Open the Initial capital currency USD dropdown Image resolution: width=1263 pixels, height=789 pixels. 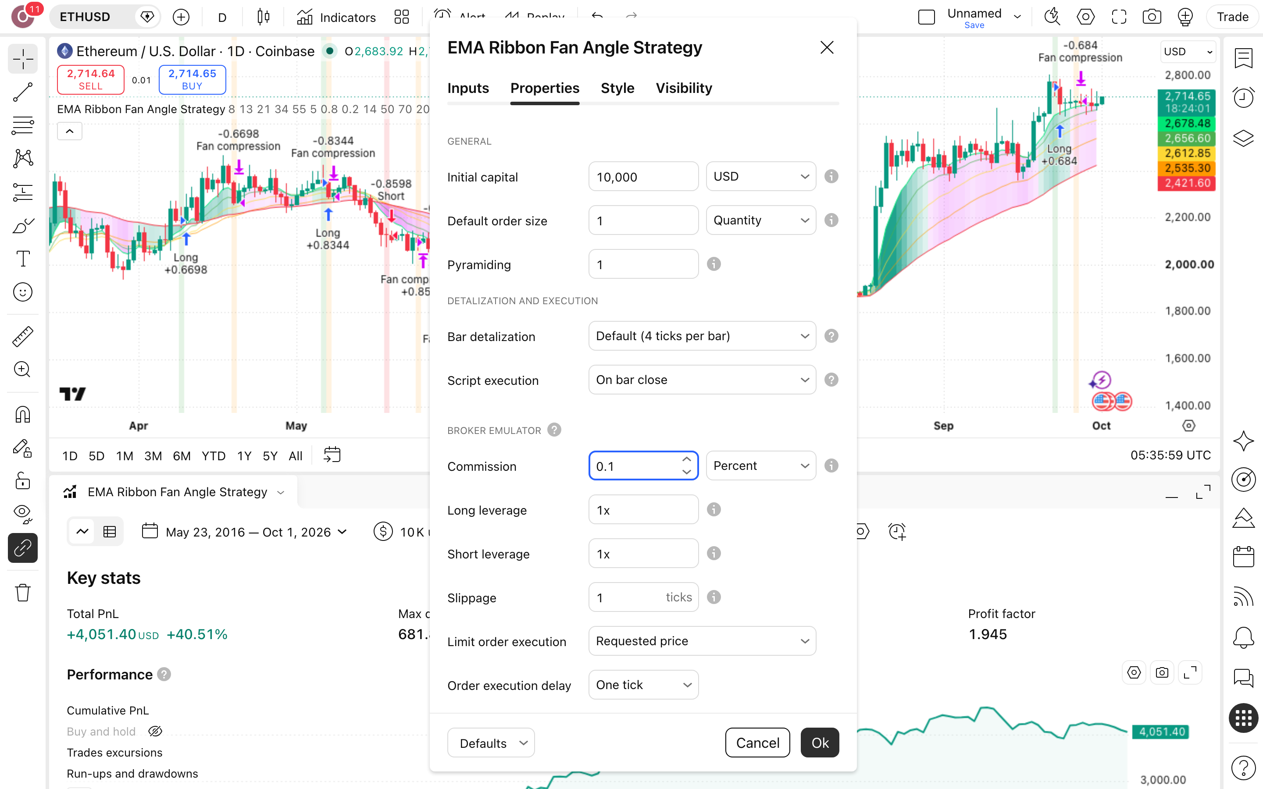(760, 176)
